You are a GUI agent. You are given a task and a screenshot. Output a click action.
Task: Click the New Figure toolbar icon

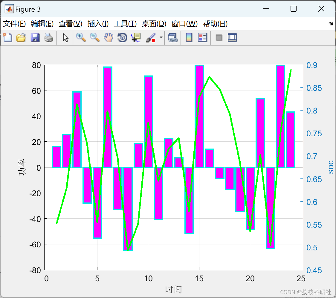point(7,37)
